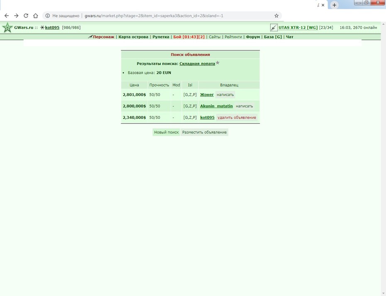Open База [G] link
This screenshot has width=386, height=296.
[x=273, y=37]
